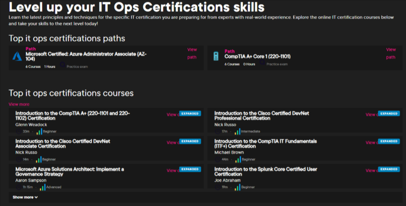The width and height of the screenshot is (406, 206).
Task: Click View link on Splunk Core Certified course
Action: [372, 170]
